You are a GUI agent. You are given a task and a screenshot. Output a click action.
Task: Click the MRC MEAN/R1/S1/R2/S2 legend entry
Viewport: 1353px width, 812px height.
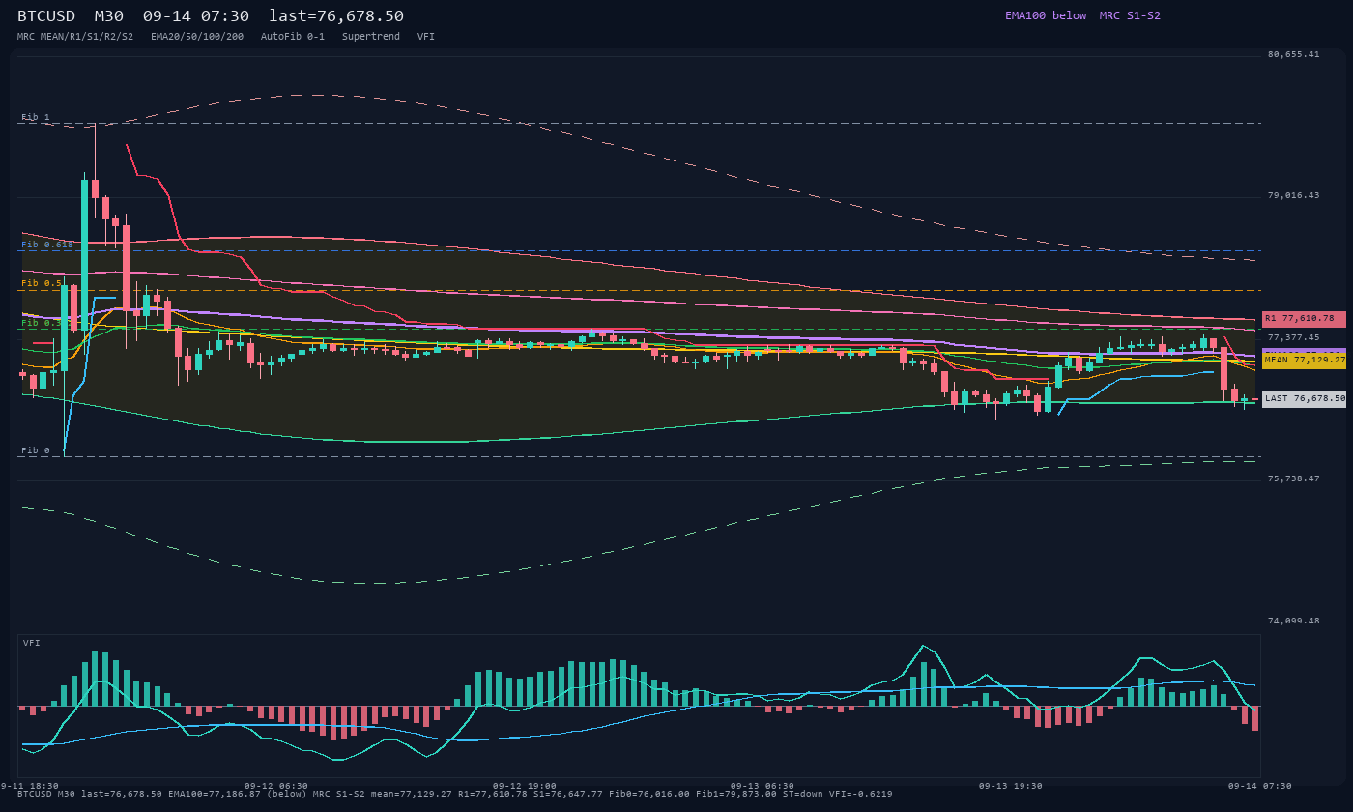[75, 36]
